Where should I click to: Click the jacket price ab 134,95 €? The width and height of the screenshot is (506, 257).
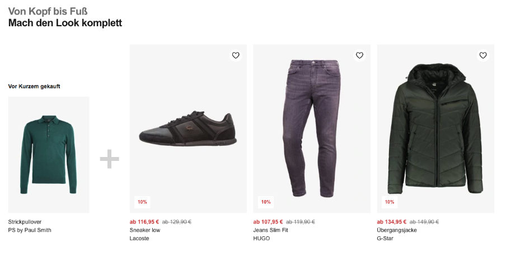click(392, 222)
